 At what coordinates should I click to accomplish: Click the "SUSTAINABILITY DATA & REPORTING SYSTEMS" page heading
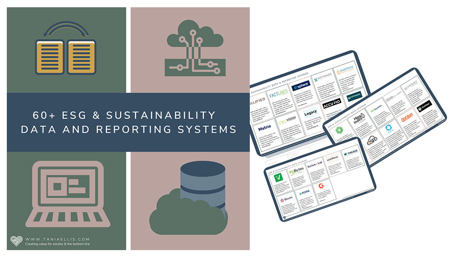pyautogui.click(x=280, y=82)
